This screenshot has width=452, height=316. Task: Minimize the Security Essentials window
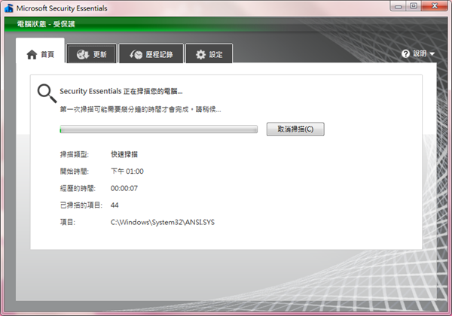point(399,6)
